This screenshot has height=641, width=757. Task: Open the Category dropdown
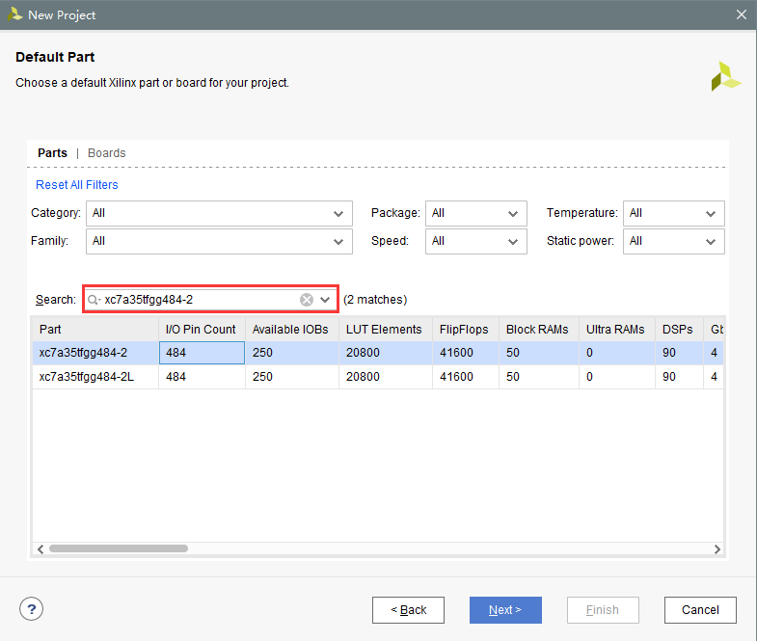click(219, 213)
